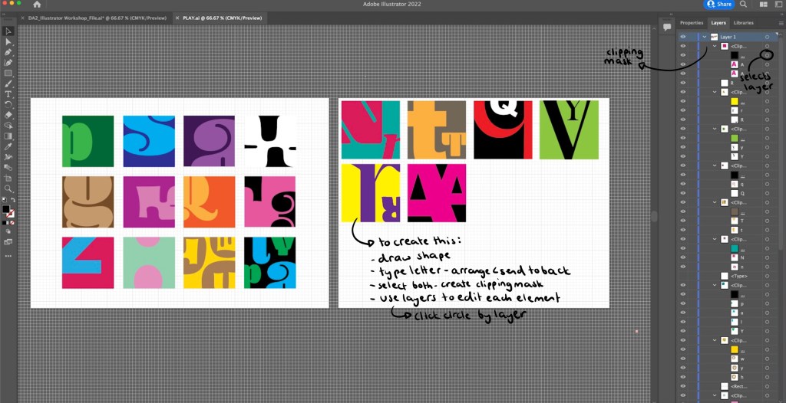786x403 pixels.
Task: Select the Zoom magnifier tool
Action: coord(8,188)
